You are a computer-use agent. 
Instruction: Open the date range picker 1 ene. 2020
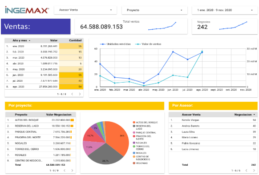pos(225,10)
